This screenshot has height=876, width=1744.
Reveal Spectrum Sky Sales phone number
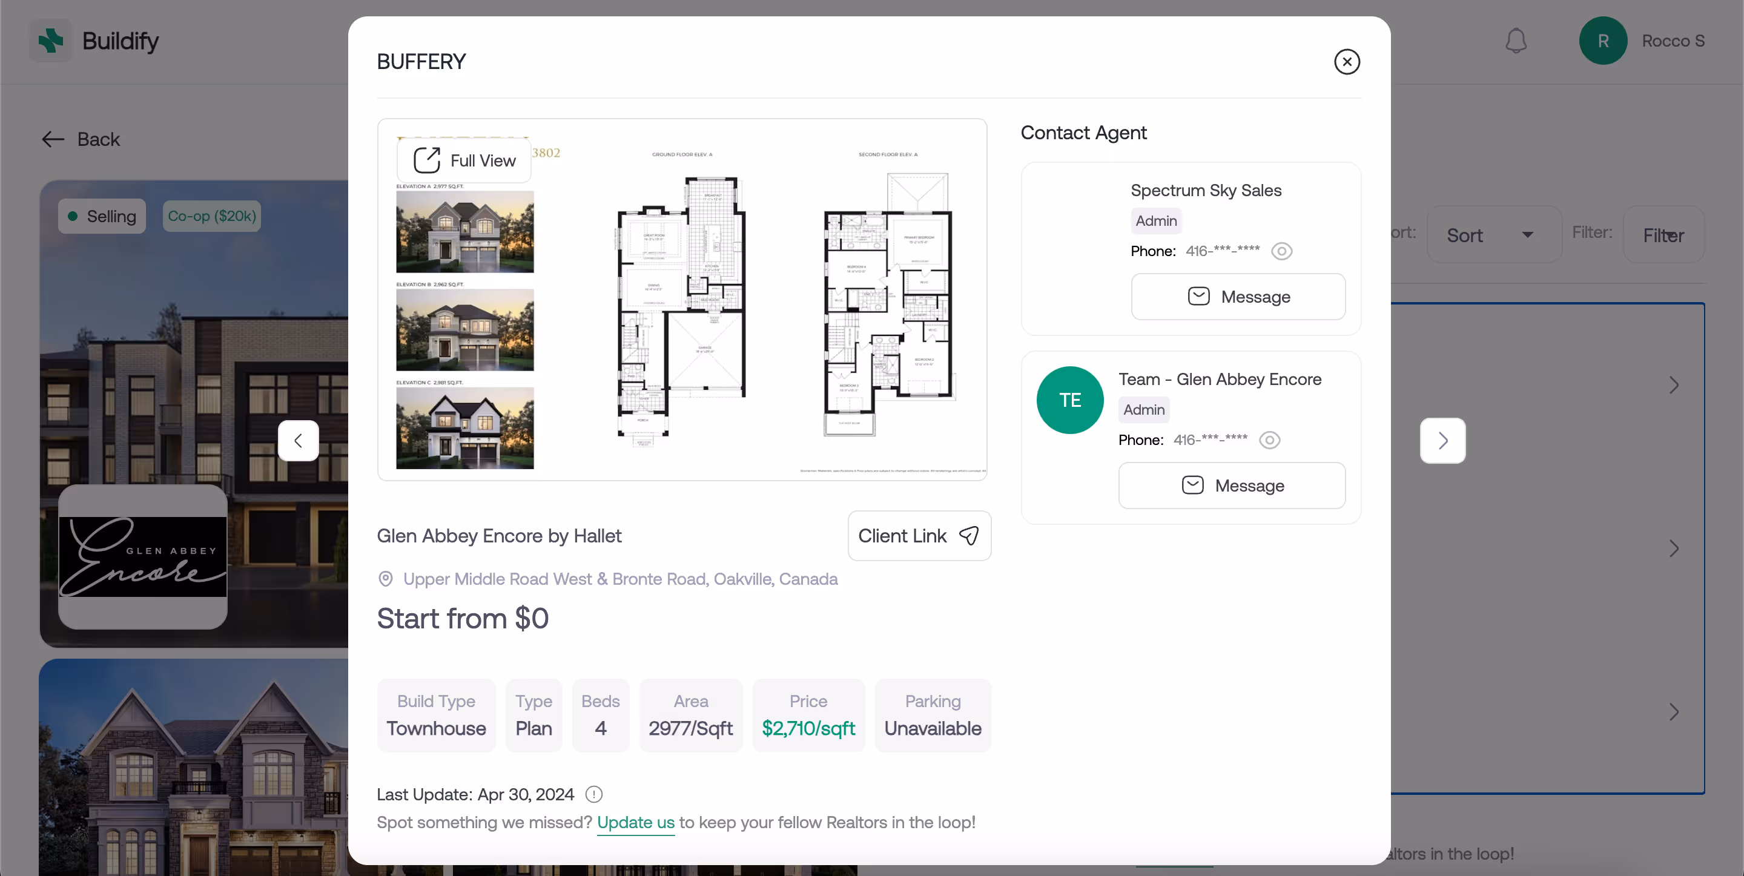tap(1281, 251)
